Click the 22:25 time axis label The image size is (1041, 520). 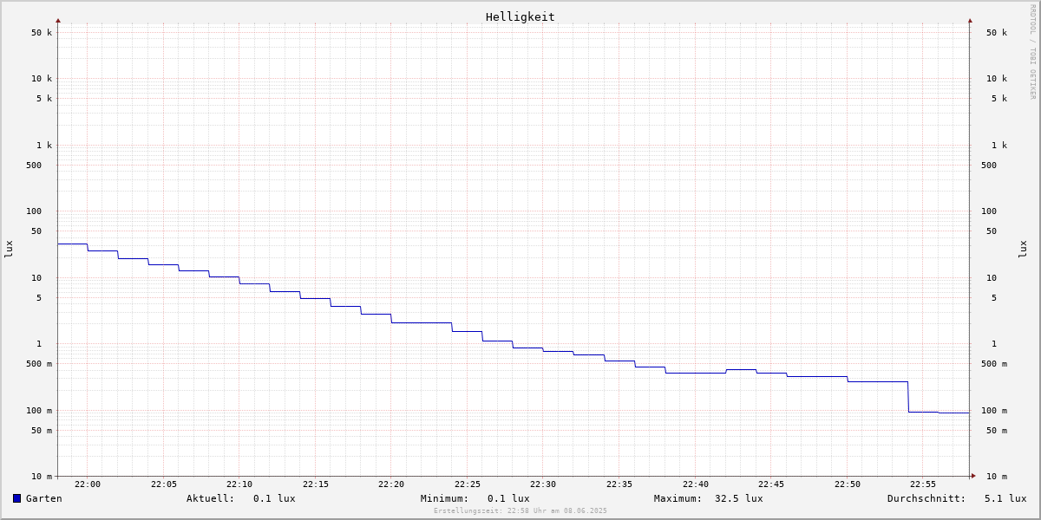468,484
